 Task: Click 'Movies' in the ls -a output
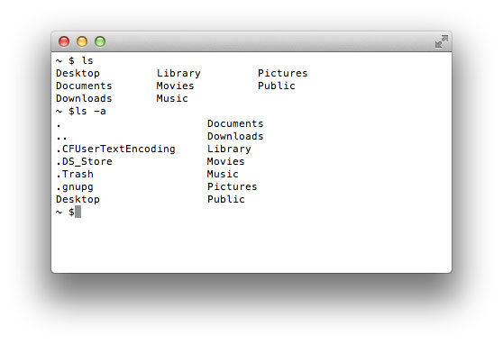[226, 161]
